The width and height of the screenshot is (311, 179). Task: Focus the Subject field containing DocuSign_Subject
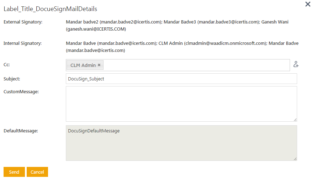(181, 79)
